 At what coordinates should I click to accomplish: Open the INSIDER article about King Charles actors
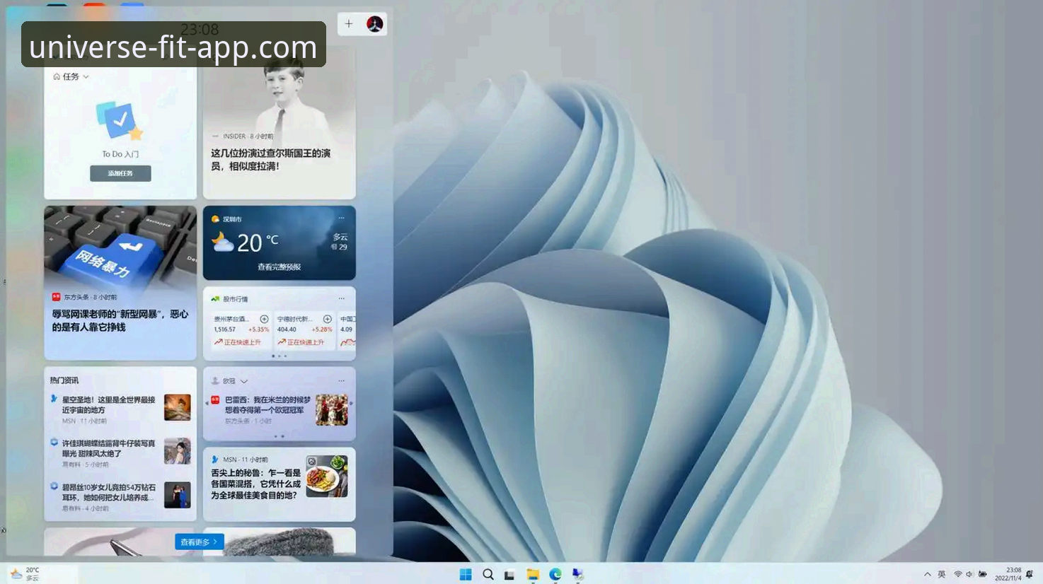[270, 160]
